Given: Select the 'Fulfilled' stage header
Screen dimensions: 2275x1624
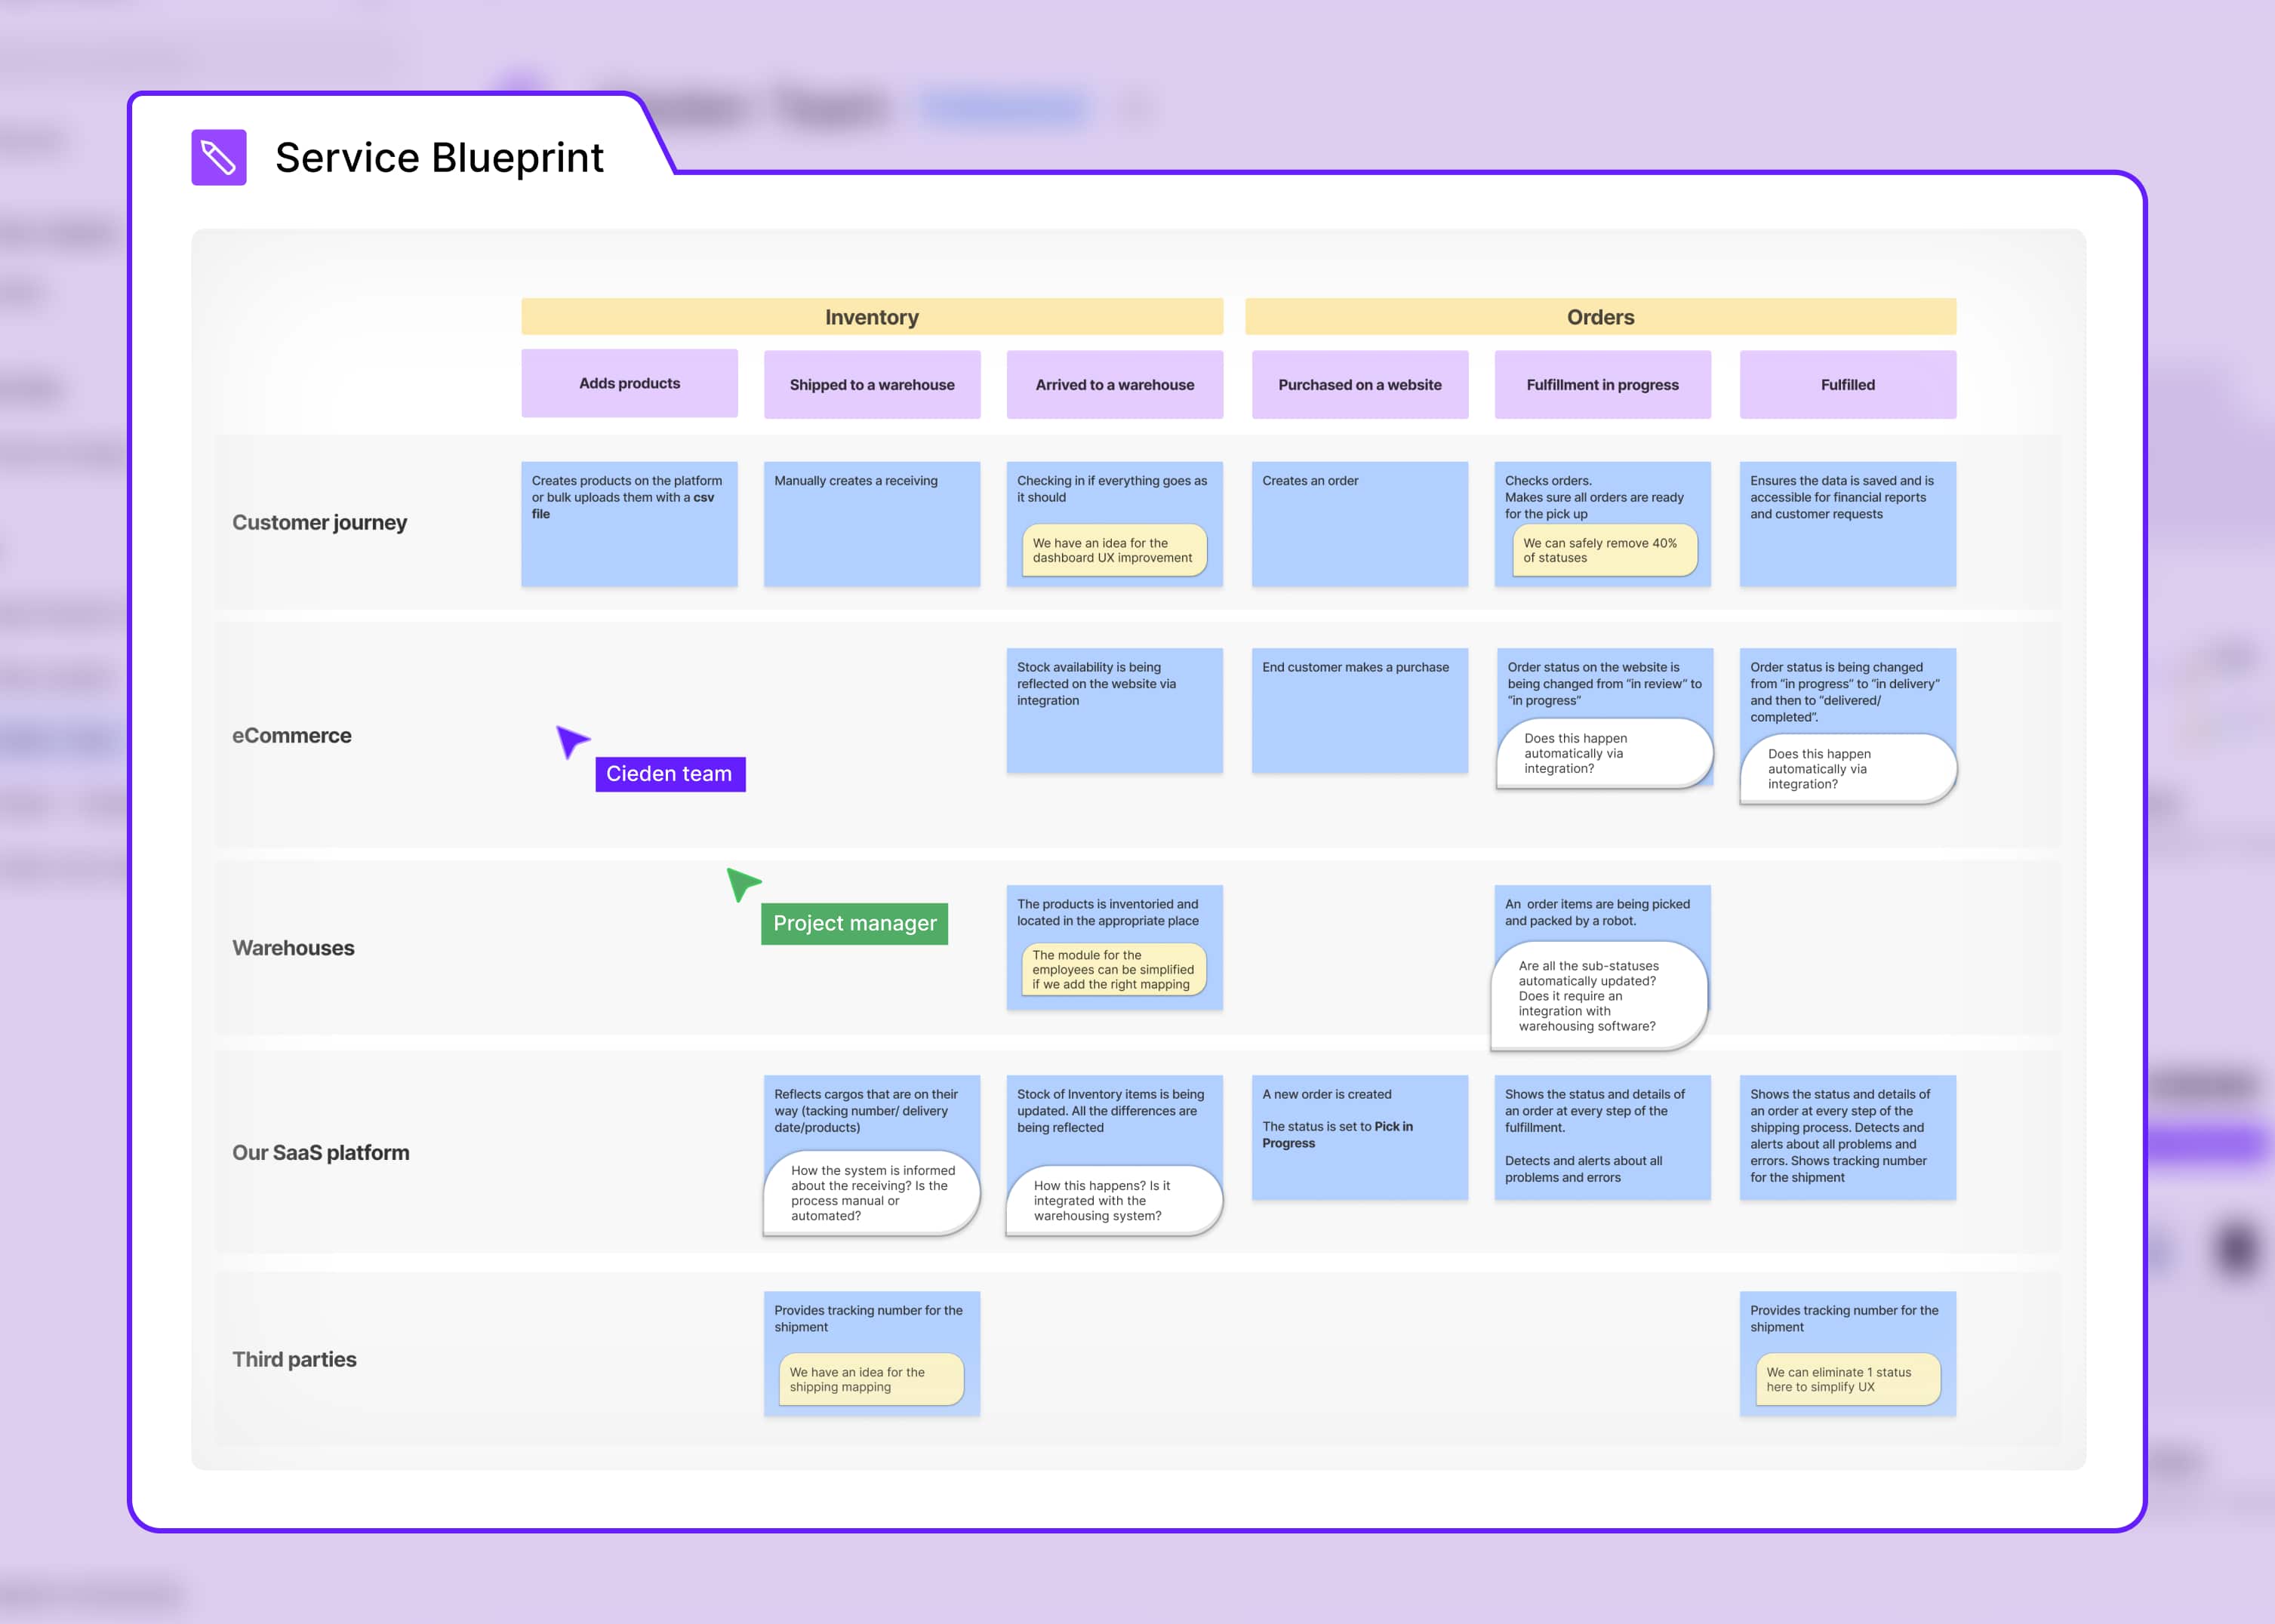Looking at the screenshot, I should (1847, 384).
